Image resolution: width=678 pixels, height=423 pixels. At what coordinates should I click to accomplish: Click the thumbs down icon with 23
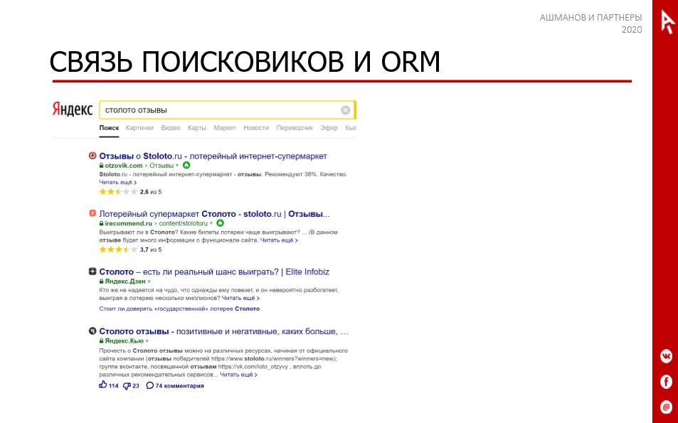(127, 386)
